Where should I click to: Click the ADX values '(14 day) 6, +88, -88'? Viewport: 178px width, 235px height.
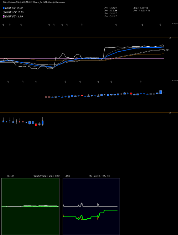point(99,176)
